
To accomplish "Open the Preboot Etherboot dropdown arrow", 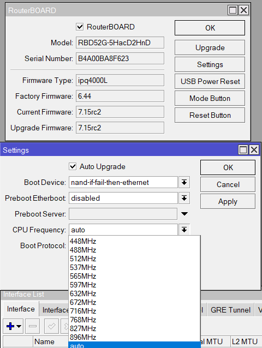I will coord(184,198).
